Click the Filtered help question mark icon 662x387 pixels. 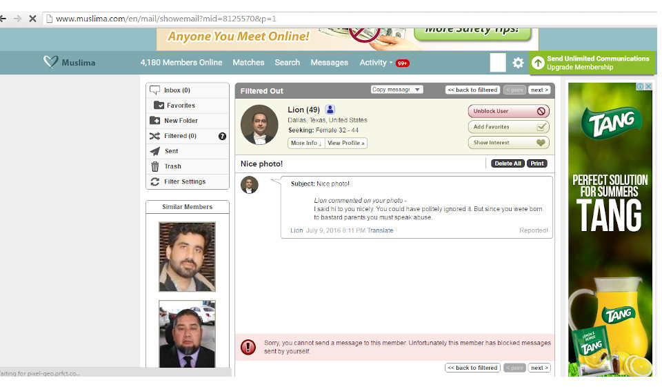pyautogui.click(x=222, y=136)
